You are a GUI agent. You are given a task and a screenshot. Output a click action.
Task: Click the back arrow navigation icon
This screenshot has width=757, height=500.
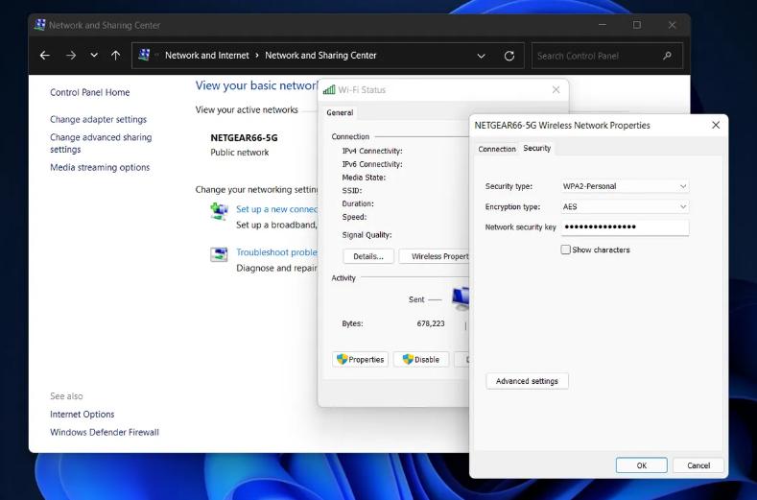pyautogui.click(x=44, y=56)
